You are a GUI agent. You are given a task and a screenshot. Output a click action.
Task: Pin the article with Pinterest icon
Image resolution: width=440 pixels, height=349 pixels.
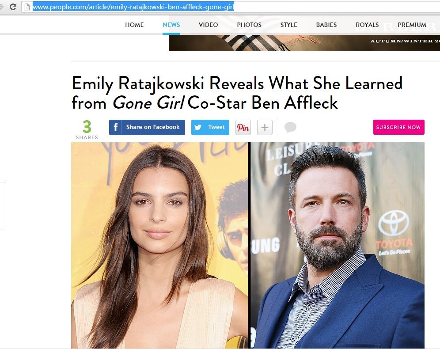243,127
